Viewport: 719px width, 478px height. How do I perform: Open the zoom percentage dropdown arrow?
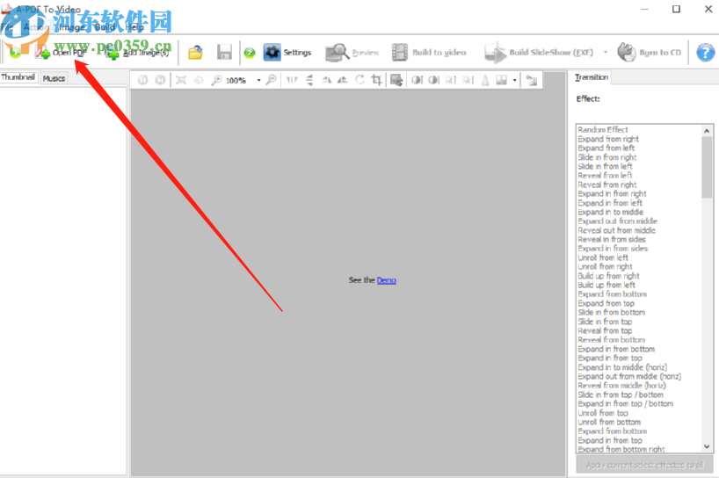pyautogui.click(x=258, y=81)
